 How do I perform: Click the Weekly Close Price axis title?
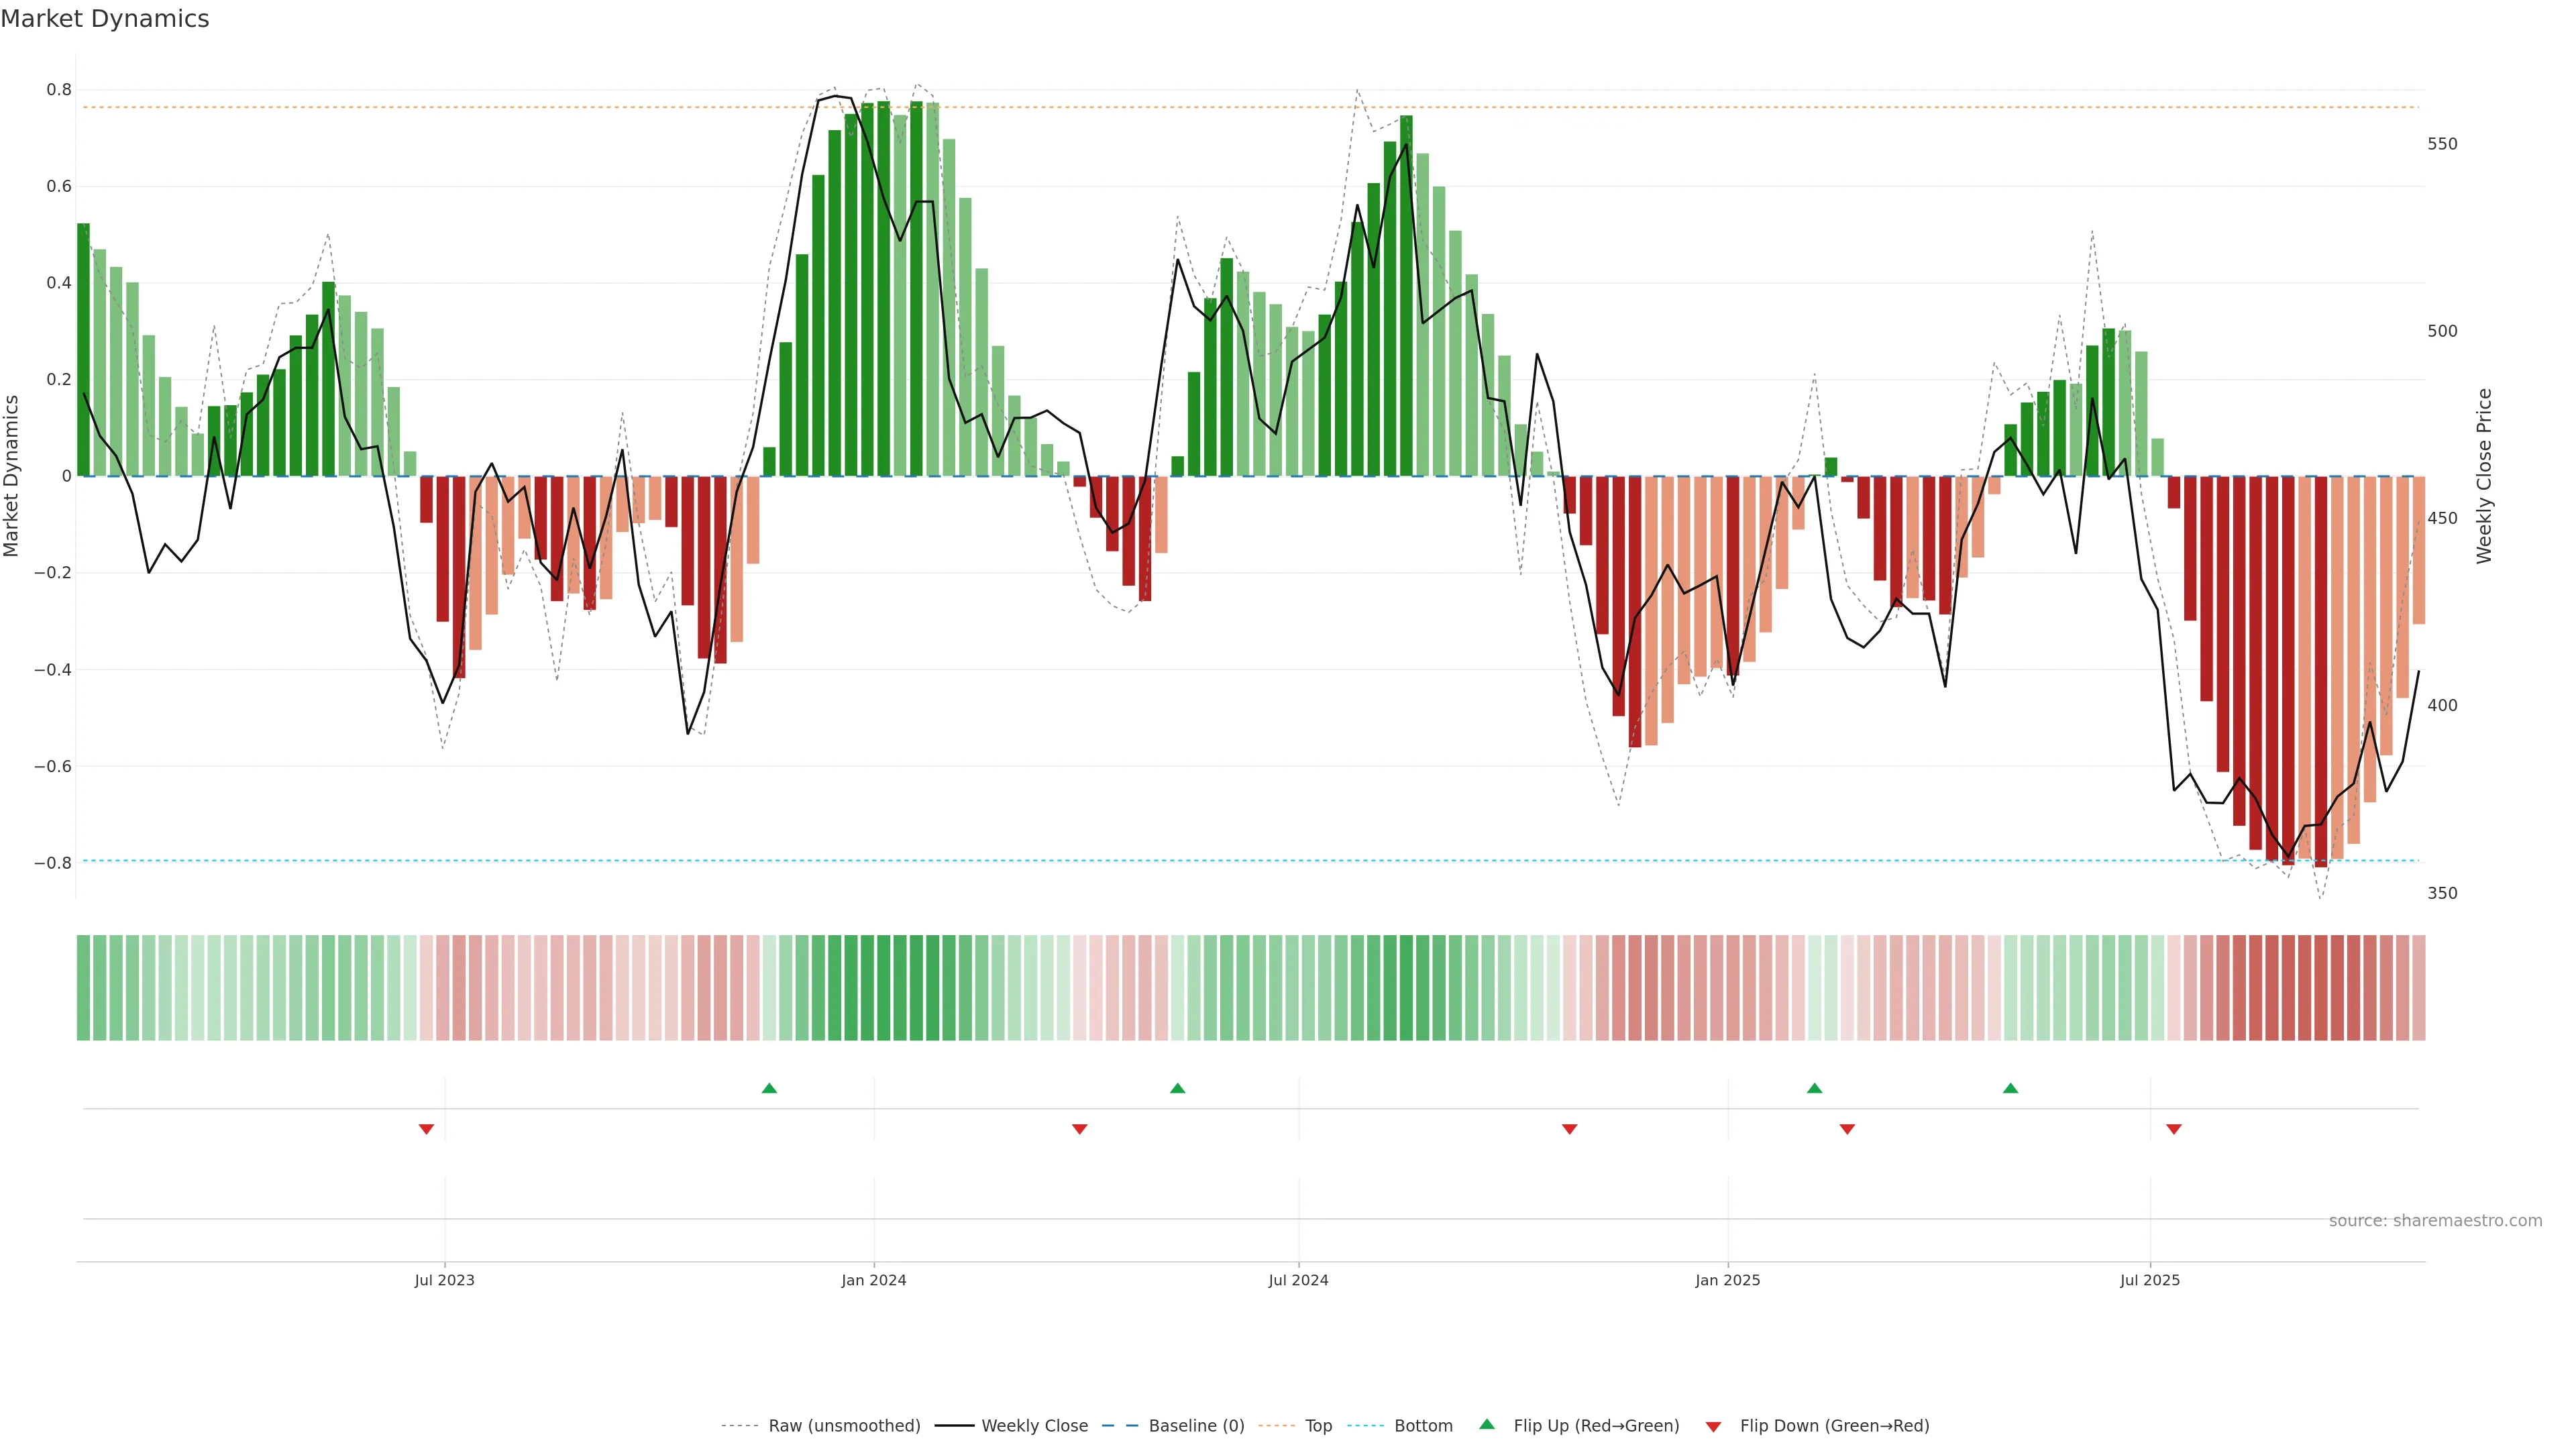tap(2484, 476)
